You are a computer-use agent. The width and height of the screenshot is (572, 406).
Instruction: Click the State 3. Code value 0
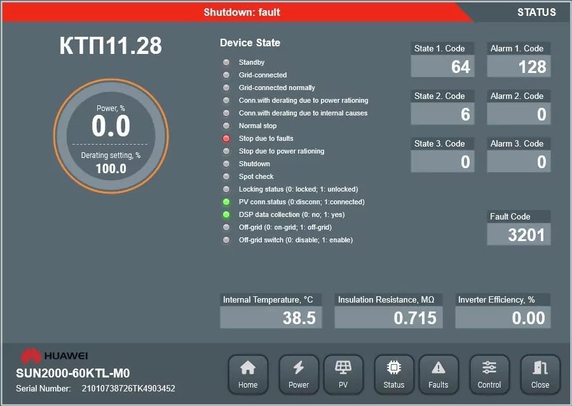pos(442,161)
